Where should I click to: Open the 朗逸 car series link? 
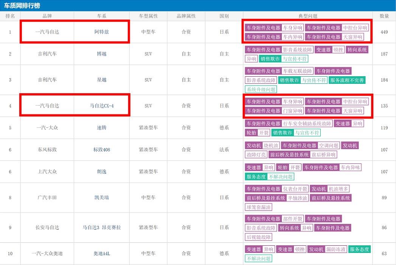click(x=101, y=171)
